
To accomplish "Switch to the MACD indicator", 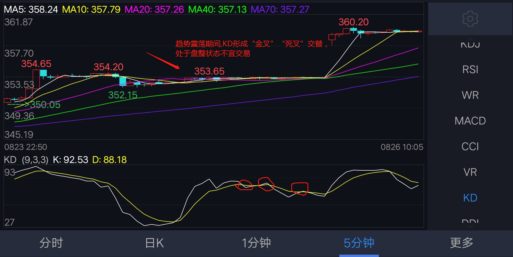I will pyautogui.click(x=470, y=121).
